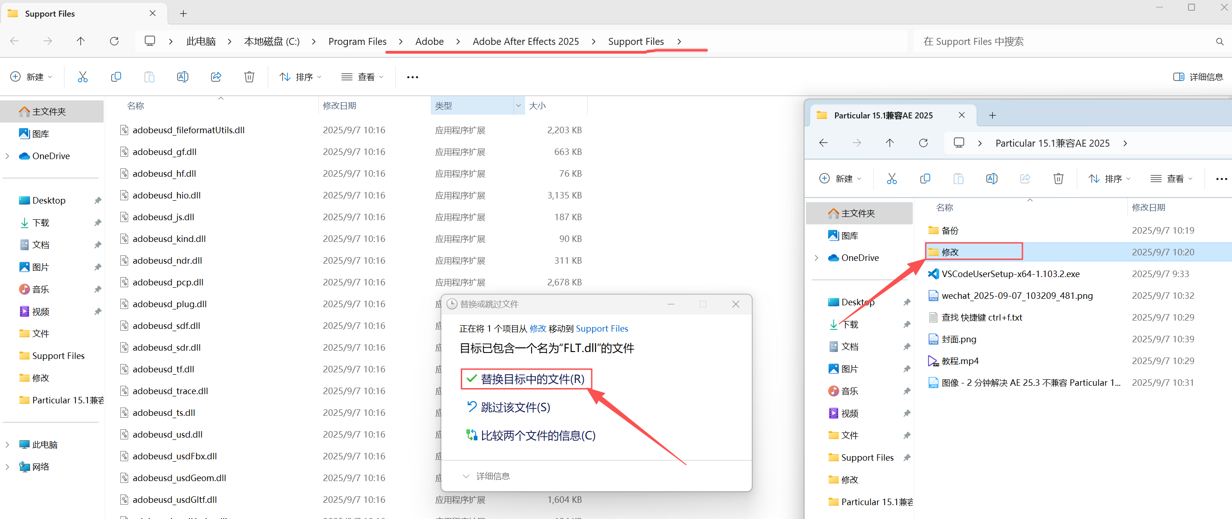Viewport: 1232px width, 519px height.
Task: Close the Support Files tab
Action: tap(153, 13)
